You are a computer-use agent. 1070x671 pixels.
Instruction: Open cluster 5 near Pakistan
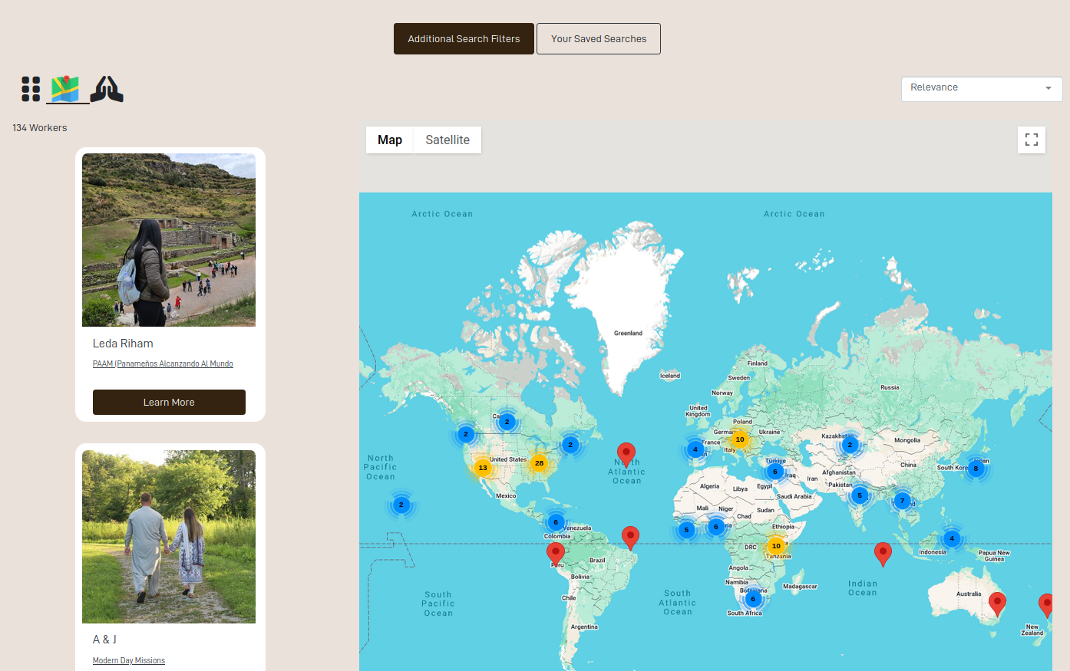(860, 495)
